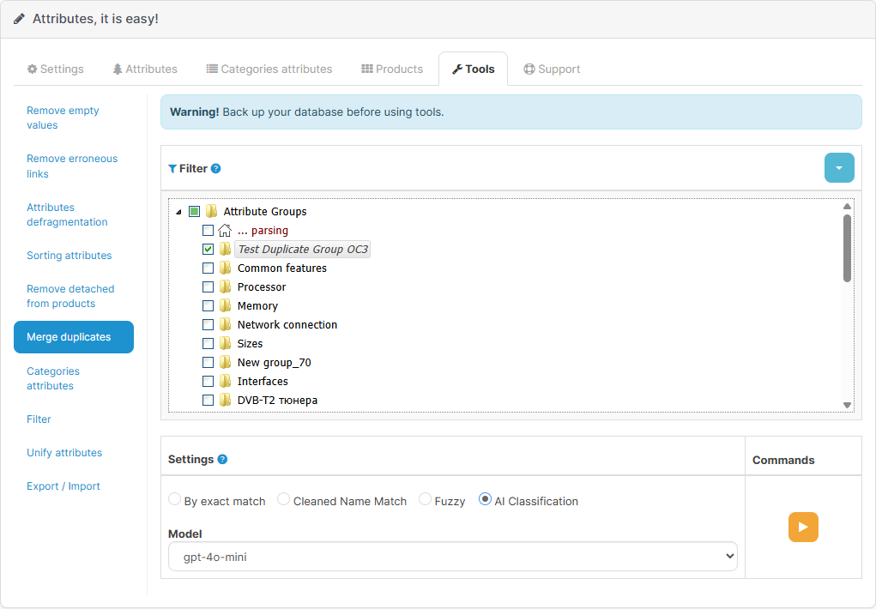
Task: Select the Fuzzy matching option
Action: (x=425, y=500)
